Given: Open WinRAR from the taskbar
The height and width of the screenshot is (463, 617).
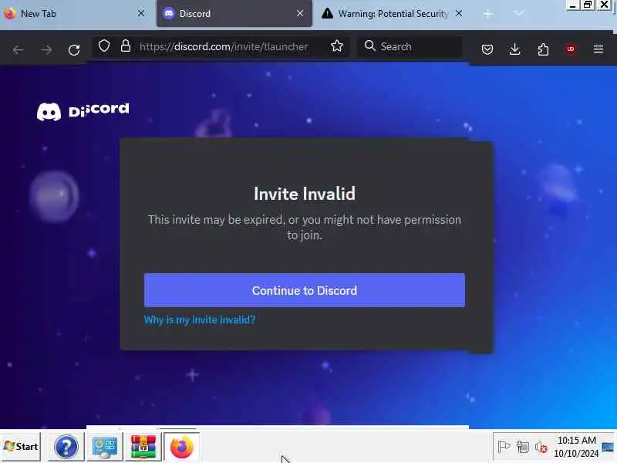Looking at the screenshot, I should coord(143,447).
